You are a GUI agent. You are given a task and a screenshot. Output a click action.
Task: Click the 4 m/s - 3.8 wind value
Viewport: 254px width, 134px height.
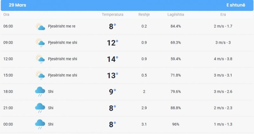point(223,59)
